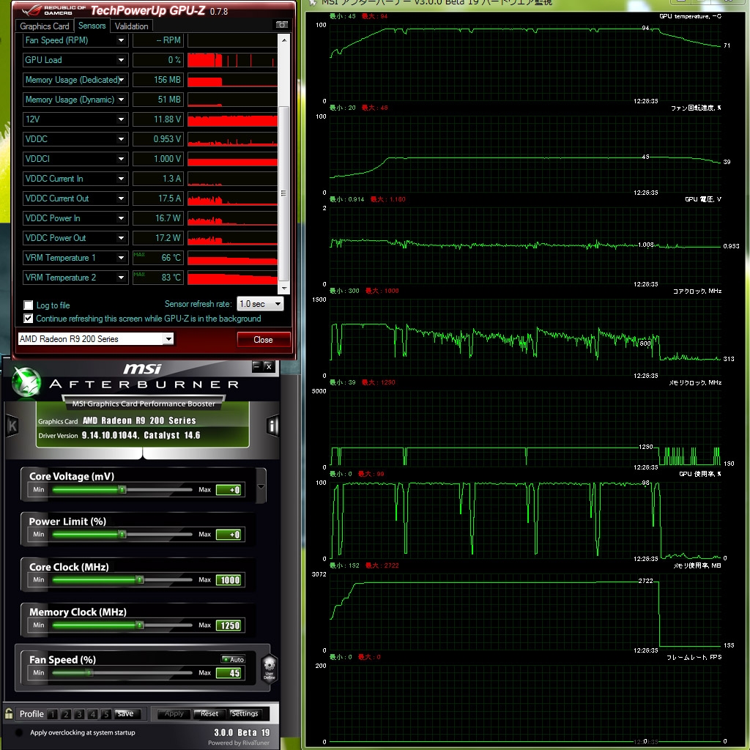
Task: Open Kombustor K side button in Afterburner
Action: point(12,426)
